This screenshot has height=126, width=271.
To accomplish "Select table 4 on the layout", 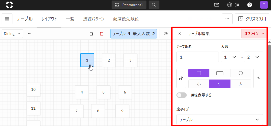I will point(82,92).
